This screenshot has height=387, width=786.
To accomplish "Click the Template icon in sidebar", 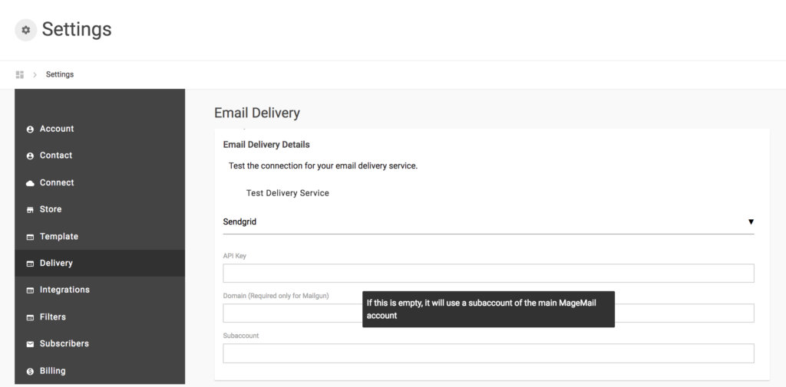I will pos(30,237).
